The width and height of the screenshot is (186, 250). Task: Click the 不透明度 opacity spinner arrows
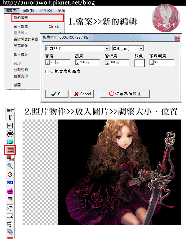coord(152,62)
